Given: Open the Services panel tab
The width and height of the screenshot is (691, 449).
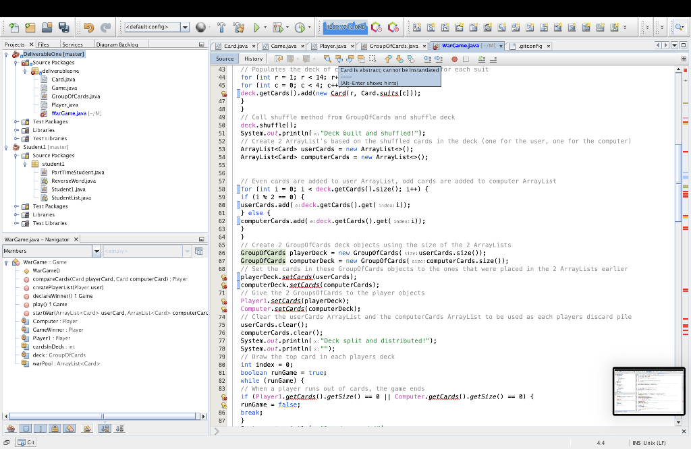Looking at the screenshot, I should [x=72, y=44].
